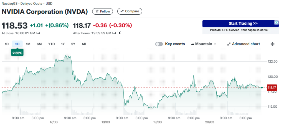Select the 1D time range
The width and height of the screenshot is (284, 127).
tap(7, 44)
